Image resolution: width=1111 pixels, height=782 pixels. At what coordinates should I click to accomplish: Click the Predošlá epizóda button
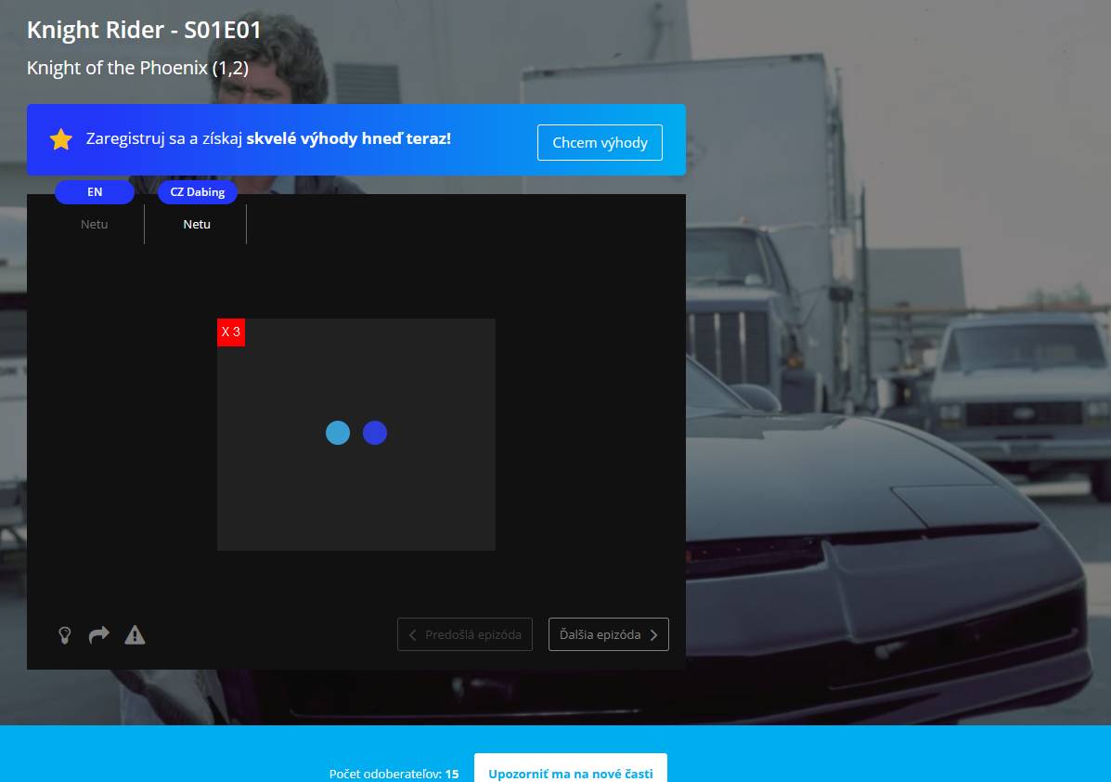coord(465,634)
